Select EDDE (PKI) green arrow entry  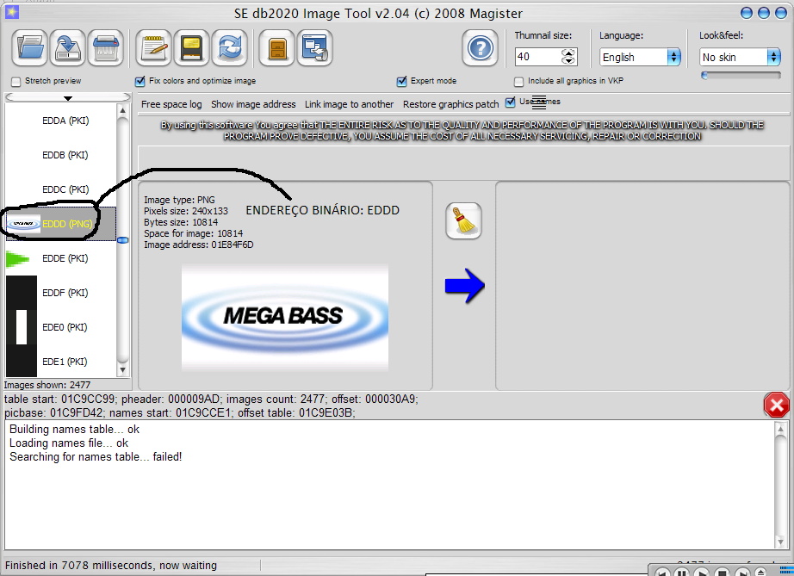pos(61,258)
